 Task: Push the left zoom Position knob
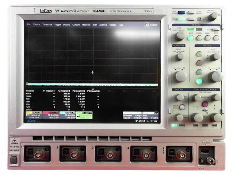pyautogui.click(x=197, y=98)
